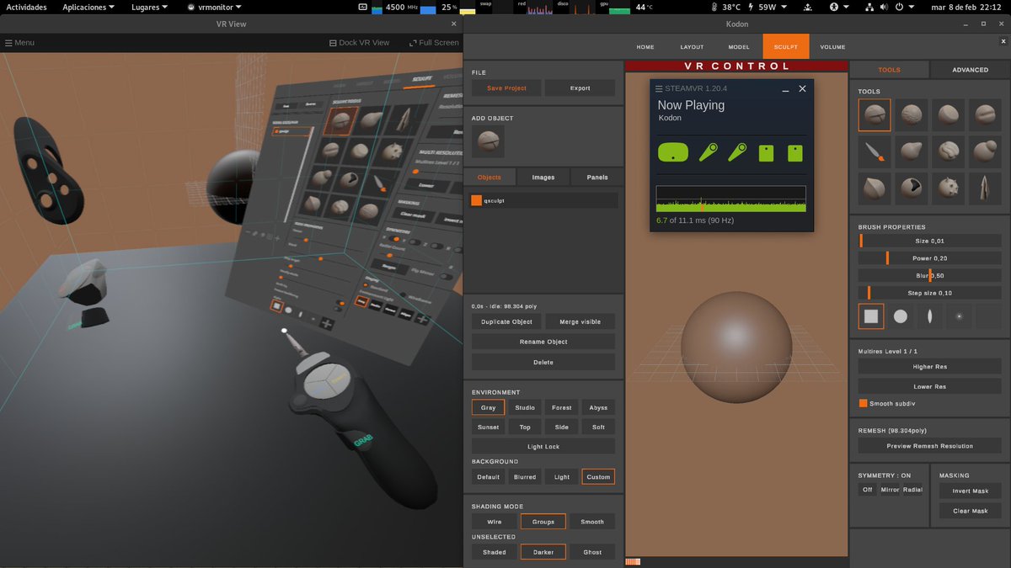This screenshot has width=1011, height=568.
Task: Open the clock showing mar 8 de feb
Action: pyautogui.click(x=967, y=7)
